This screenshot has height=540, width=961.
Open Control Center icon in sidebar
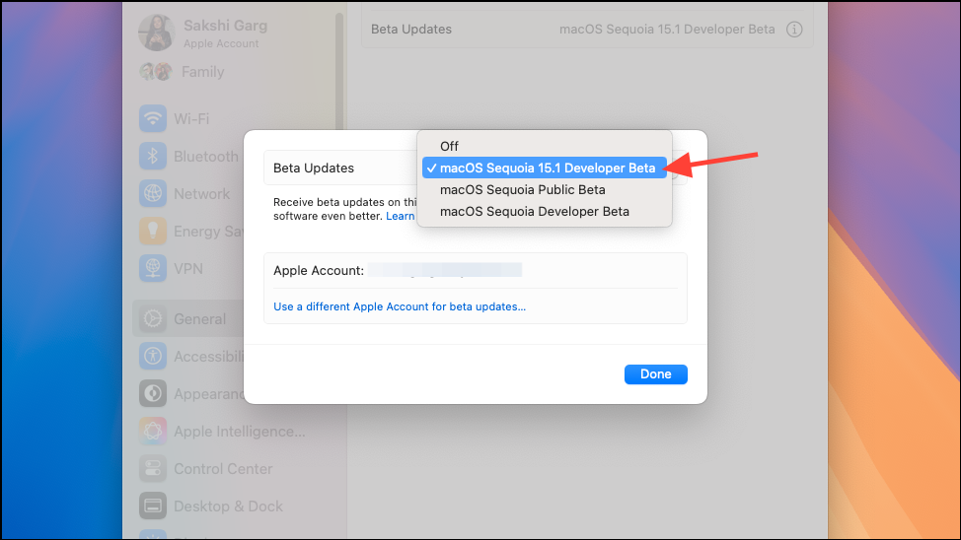[x=153, y=468]
